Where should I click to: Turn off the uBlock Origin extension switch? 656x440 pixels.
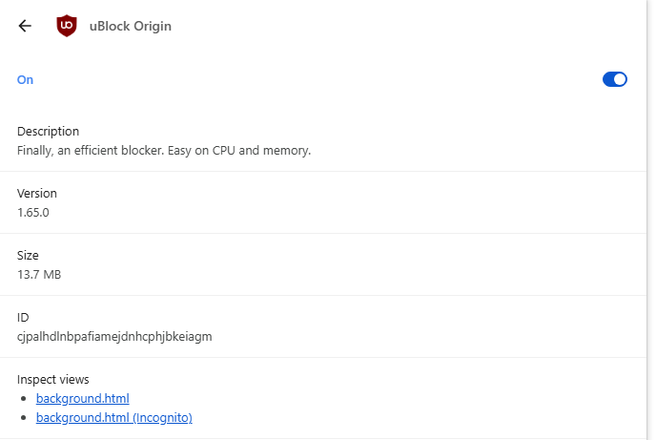pyautogui.click(x=615, y=79)
